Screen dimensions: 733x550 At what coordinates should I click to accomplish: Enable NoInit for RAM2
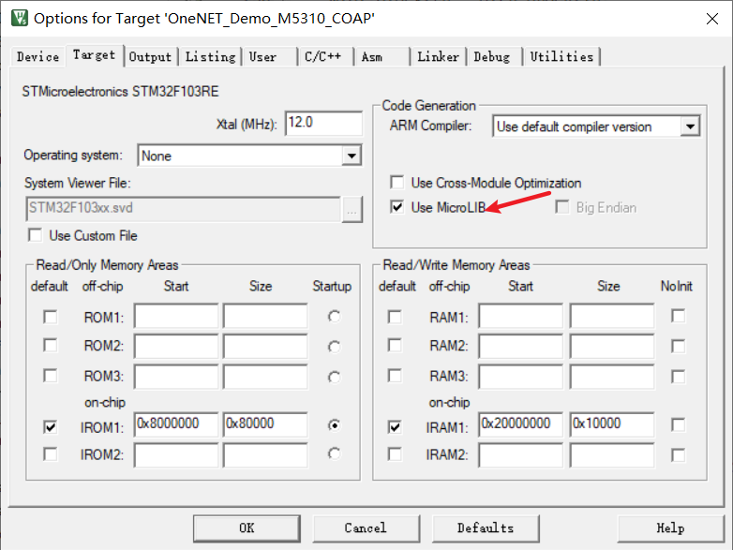tap(678, 347)
